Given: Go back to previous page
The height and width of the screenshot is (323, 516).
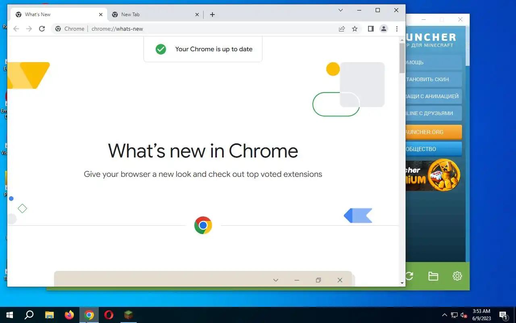Looking at the screenshot, I should 16,29.
